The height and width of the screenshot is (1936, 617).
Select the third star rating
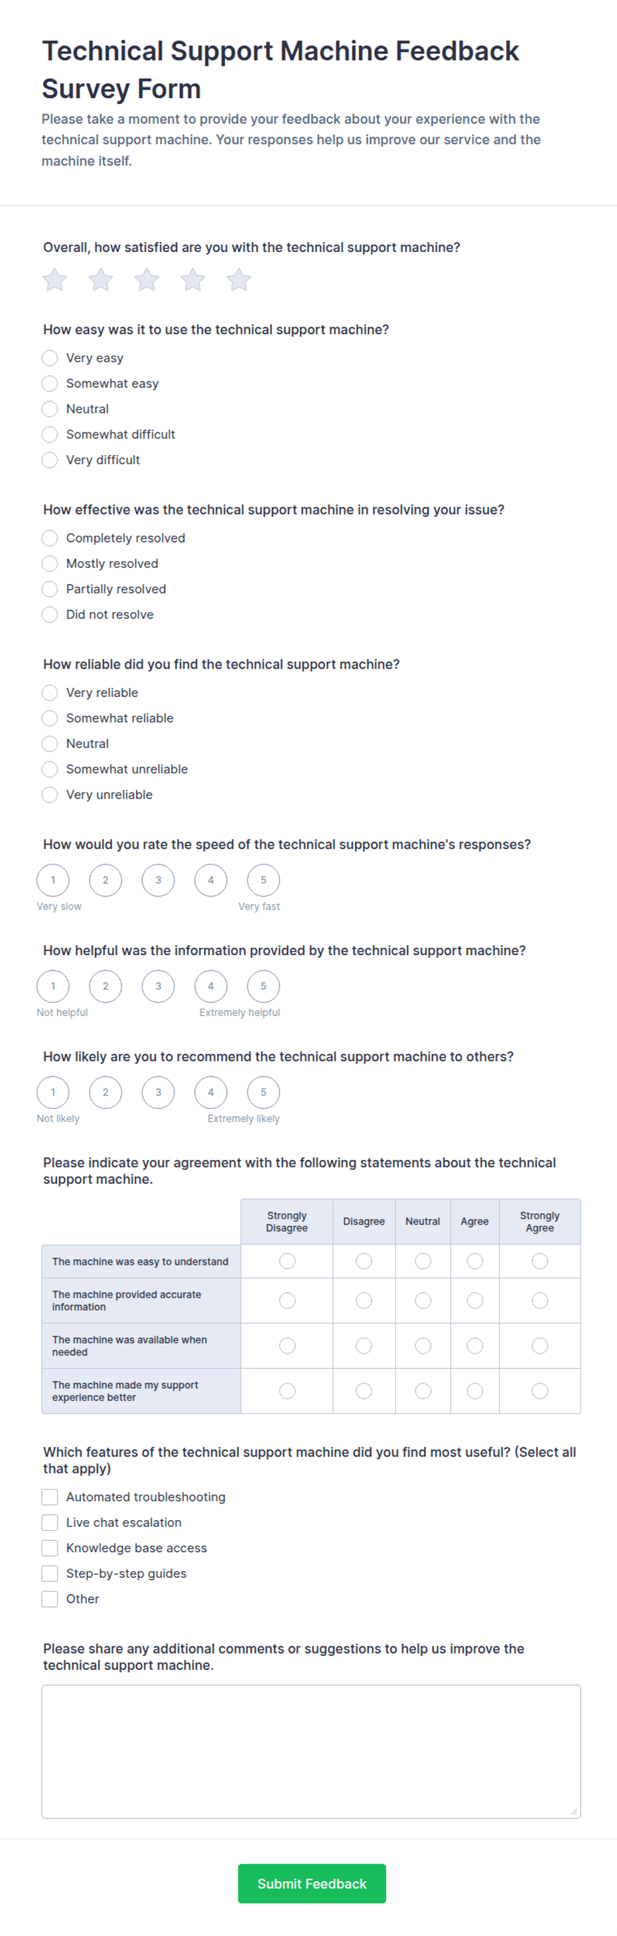[147, 280]
